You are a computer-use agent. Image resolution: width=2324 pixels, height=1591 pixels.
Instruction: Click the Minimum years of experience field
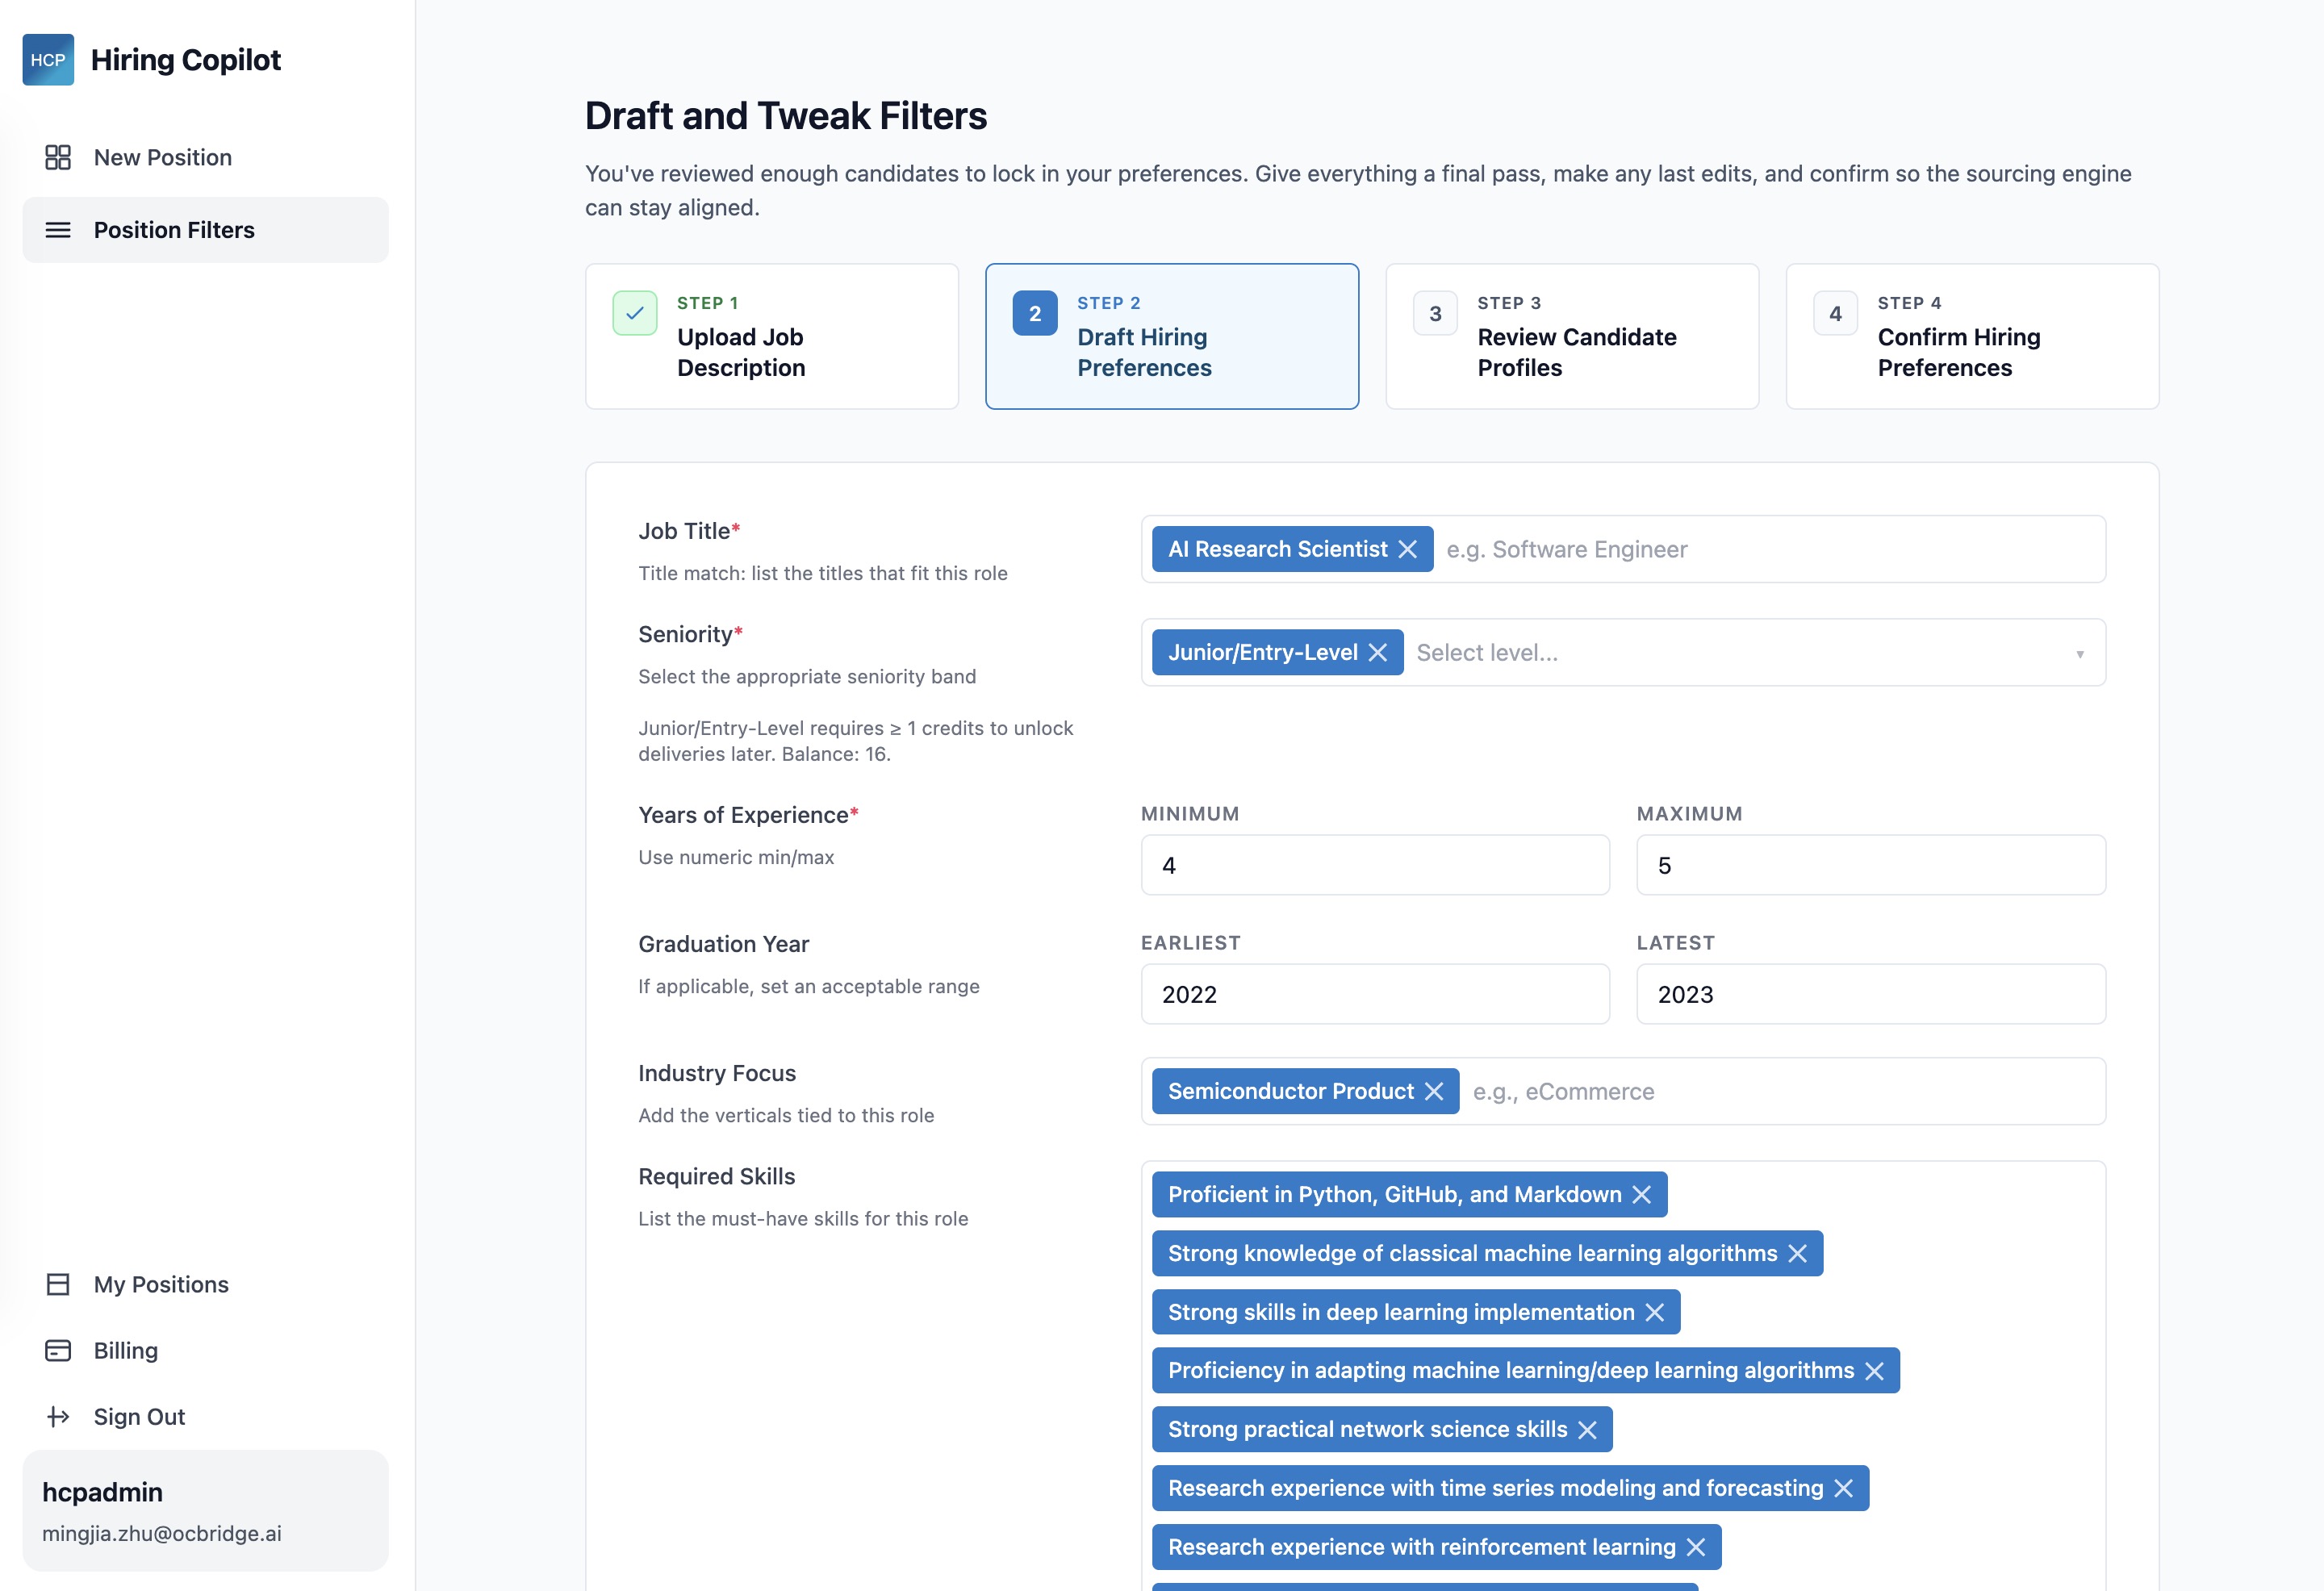tap(1374, 865)
